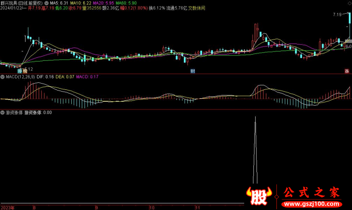The image size is (352, 210).
Task: Click the 2023年 label on time axis
Action: [x=7, y=207]
